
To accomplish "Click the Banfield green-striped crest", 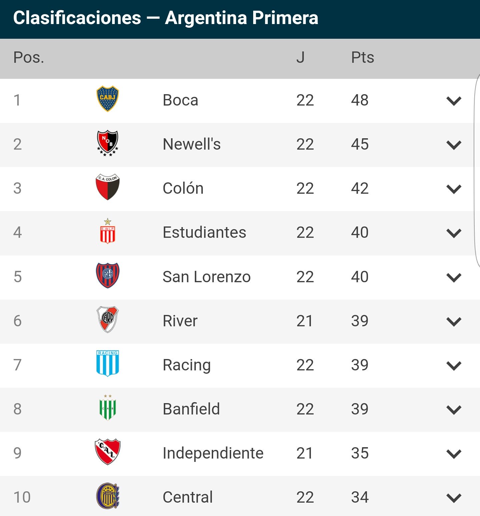I will pyautogui.click(x=107, y=407).
